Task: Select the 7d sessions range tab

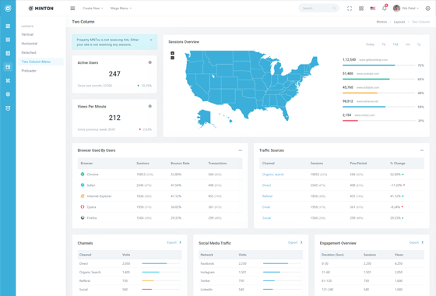Action: tap(383, 44)
